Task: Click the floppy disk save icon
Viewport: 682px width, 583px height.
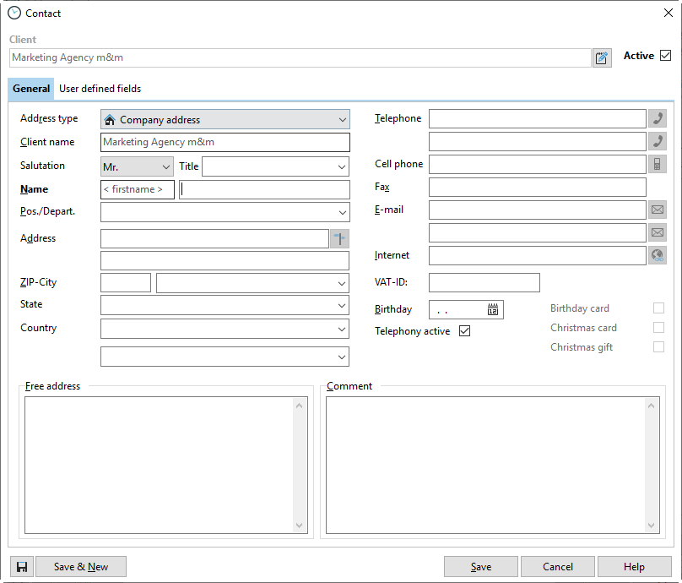Action: (21, 567)
